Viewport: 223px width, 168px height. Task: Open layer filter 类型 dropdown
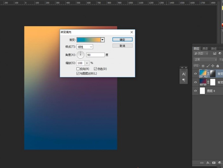tap(201, 53)
